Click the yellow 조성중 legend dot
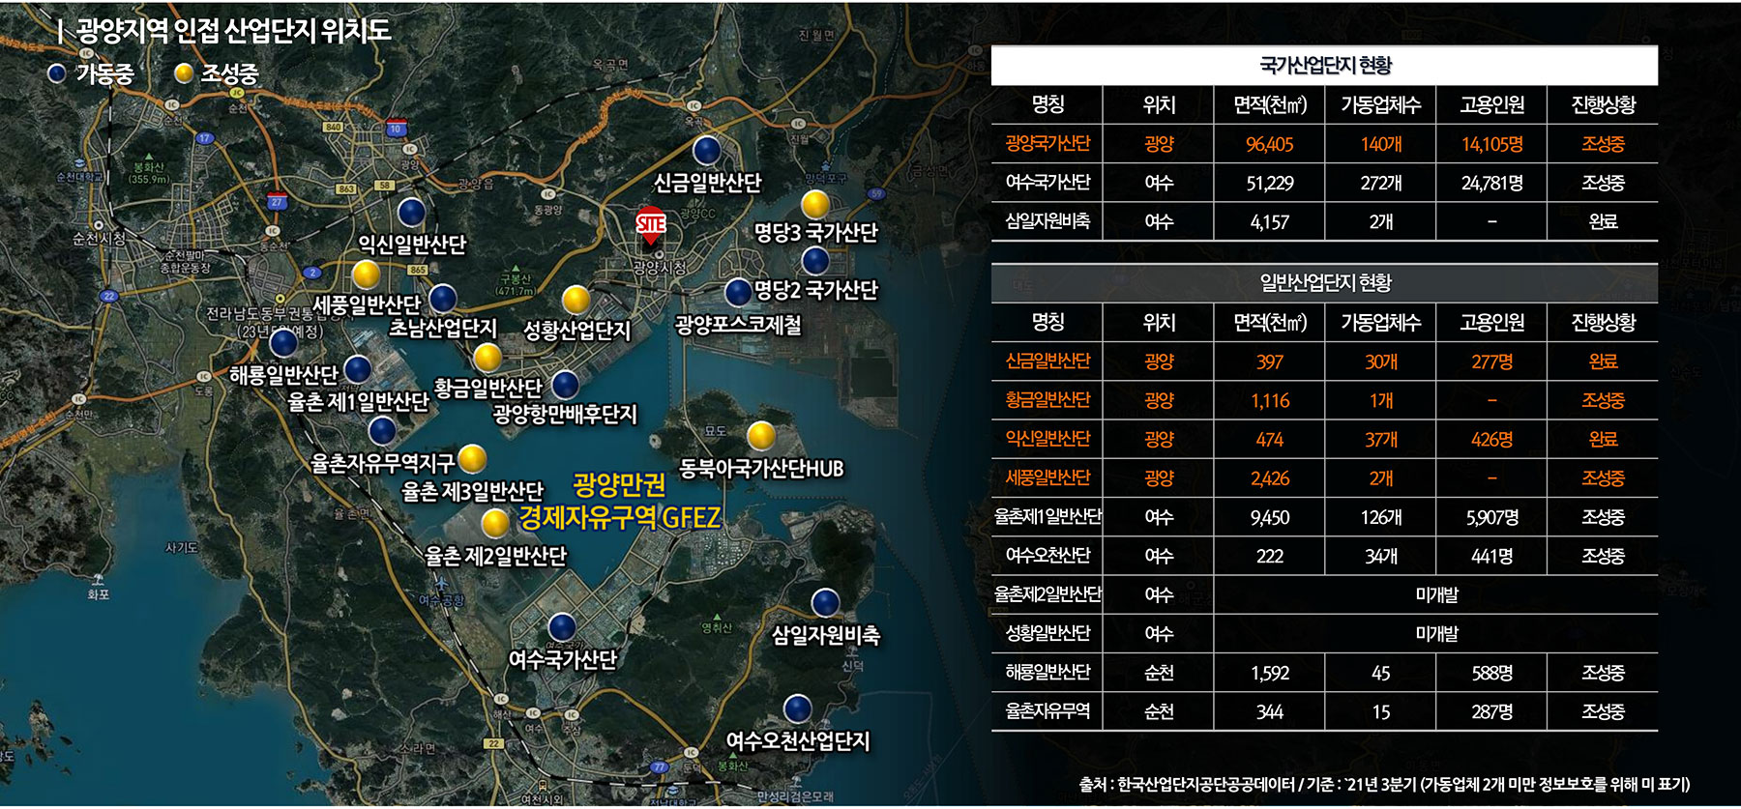 (x=184, y=73)
